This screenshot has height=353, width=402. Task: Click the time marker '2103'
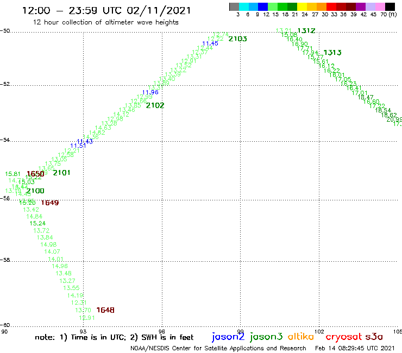coord(237,39)
